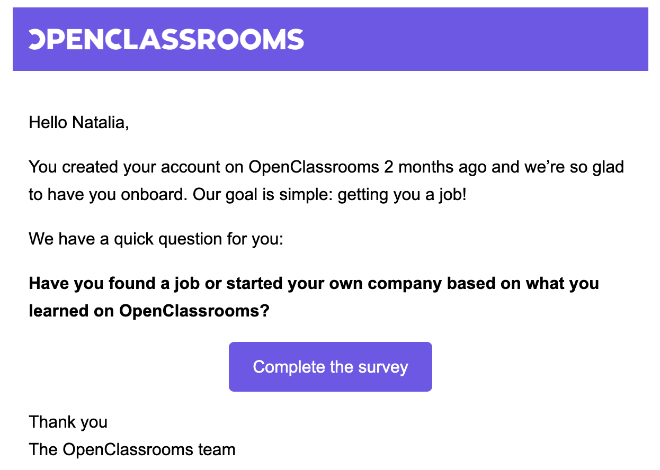
Task: Click 'The OpenClassrooms team' signature
Action: [x=132, y=449]
